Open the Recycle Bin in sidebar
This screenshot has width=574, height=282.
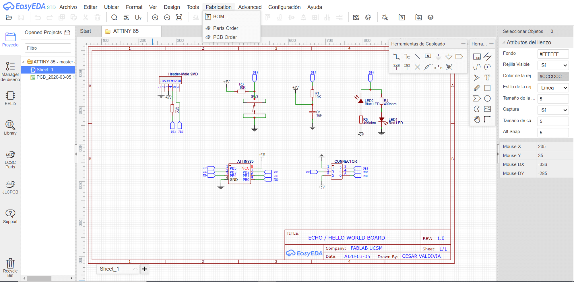[x=10, y=268]
